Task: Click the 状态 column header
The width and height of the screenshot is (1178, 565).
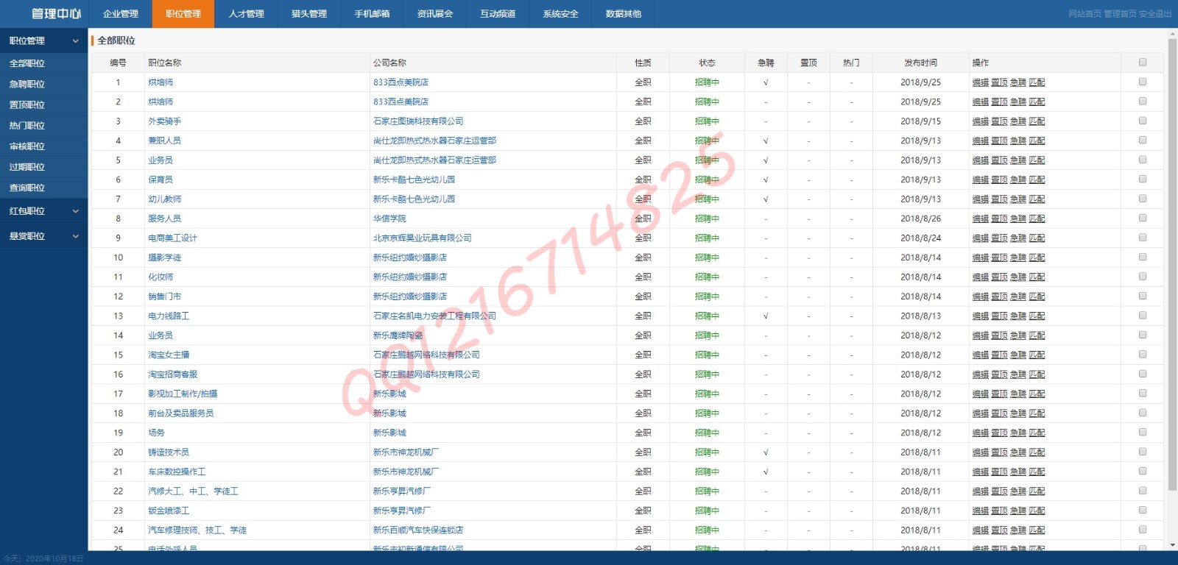Action: 707,63
